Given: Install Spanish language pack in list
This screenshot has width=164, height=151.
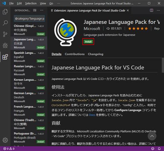Looking at the screenshot, I should 41,61.
